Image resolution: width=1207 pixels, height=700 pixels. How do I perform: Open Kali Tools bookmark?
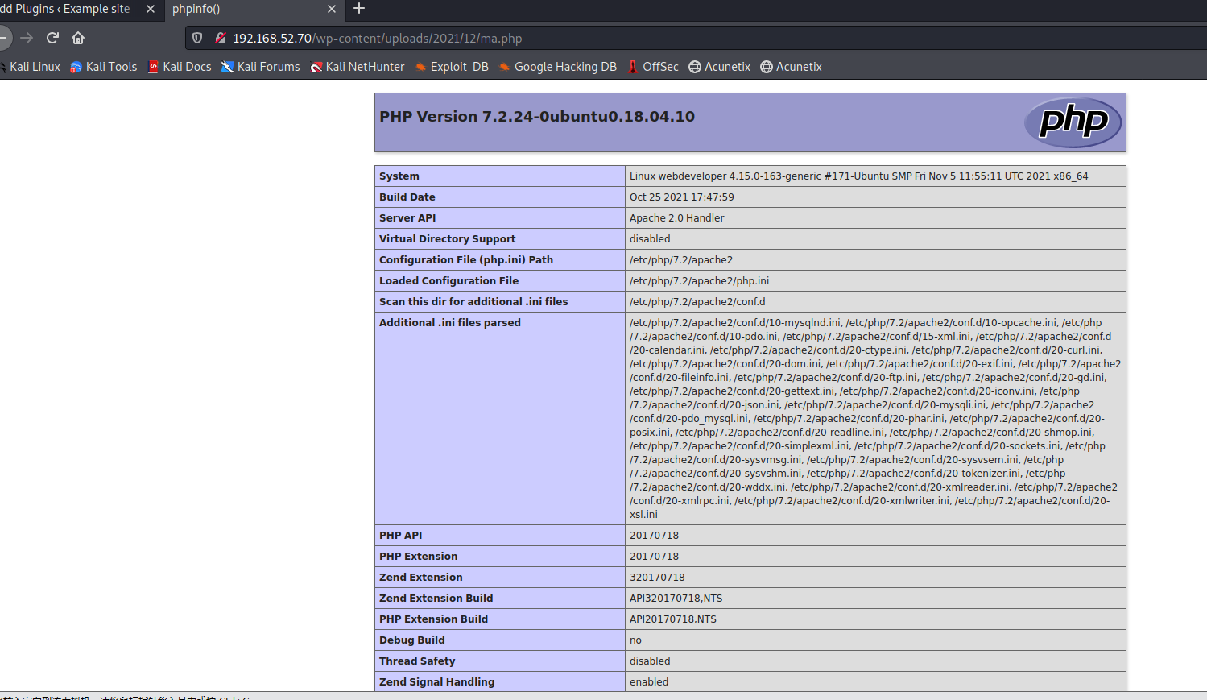[x=104, y=67]
